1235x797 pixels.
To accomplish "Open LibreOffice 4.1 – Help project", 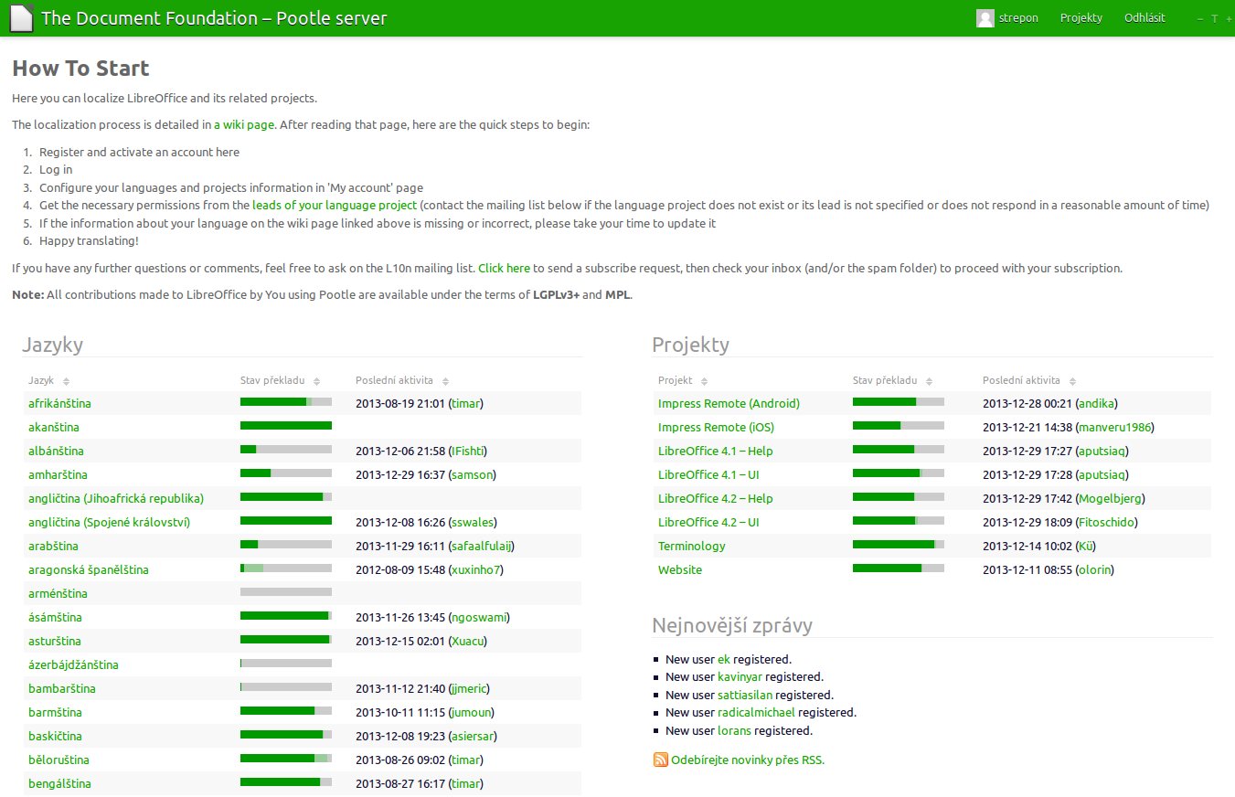I will point(716,451).
